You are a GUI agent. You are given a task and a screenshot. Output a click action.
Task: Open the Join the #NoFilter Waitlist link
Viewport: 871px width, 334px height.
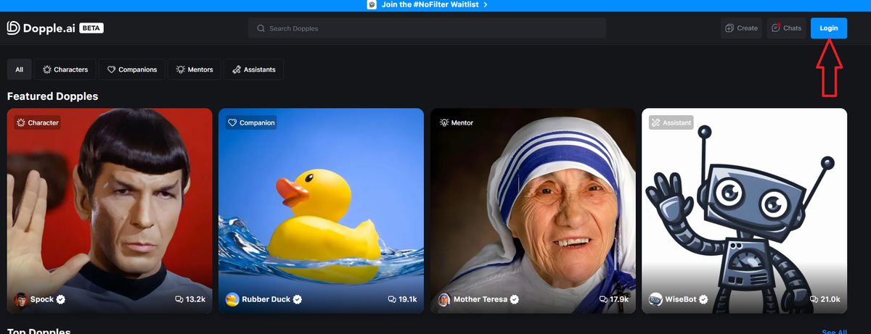(431, 4)
